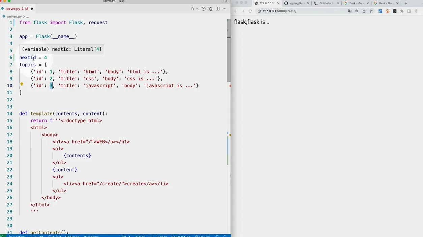This screenshot has width=423, height=237.
Task: Click 'from flask import Flask, request' line
Action: click(63, 23)
